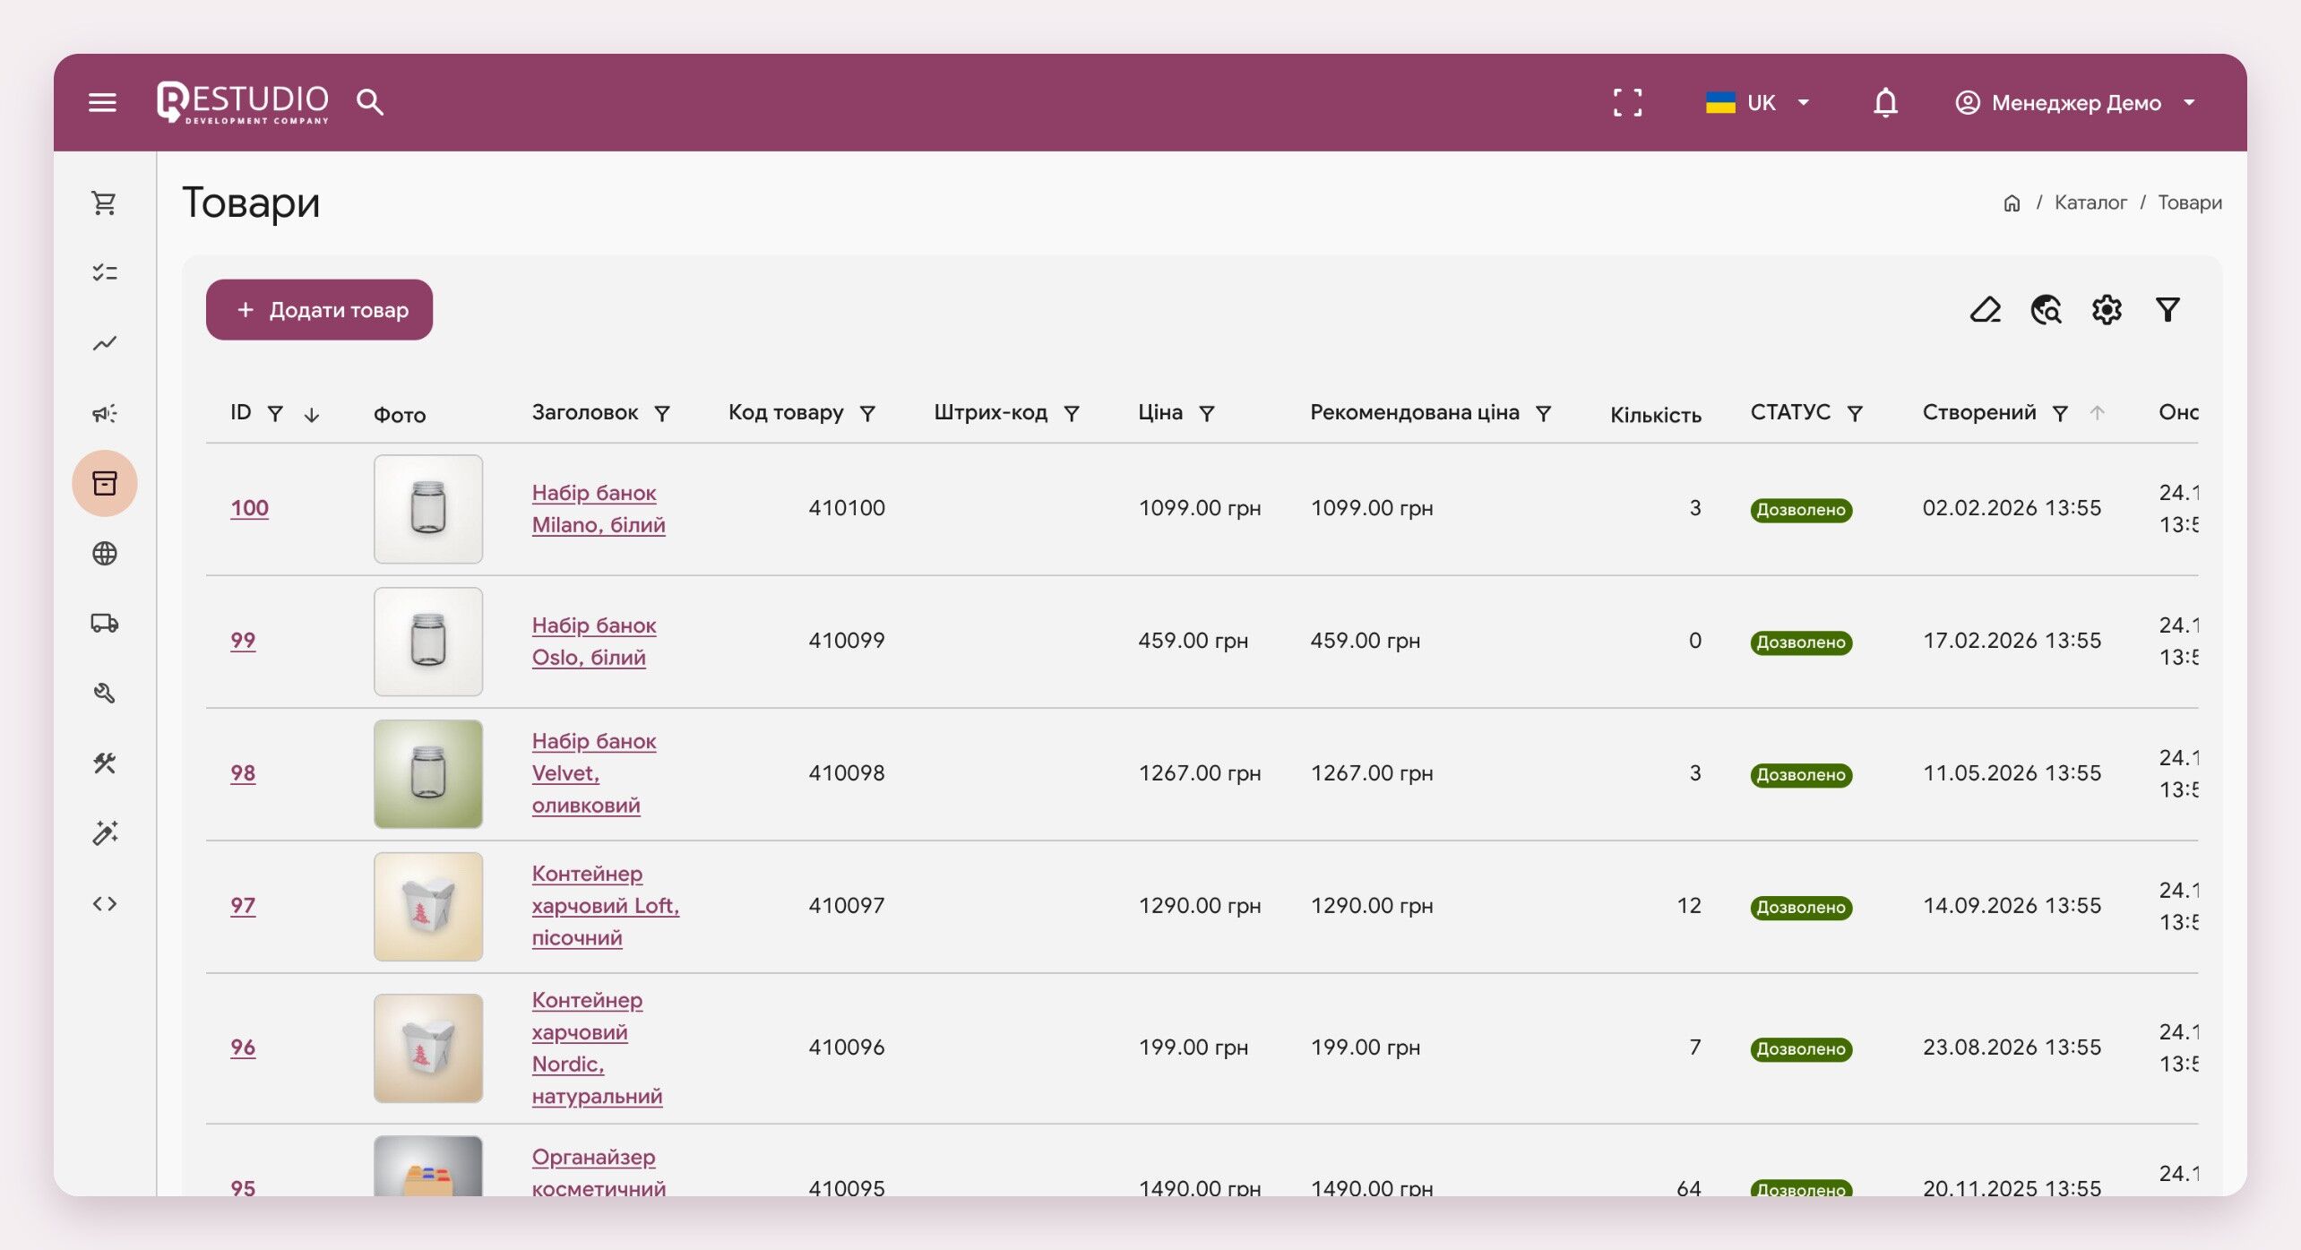Filter by Код товару column

point(867,413)
